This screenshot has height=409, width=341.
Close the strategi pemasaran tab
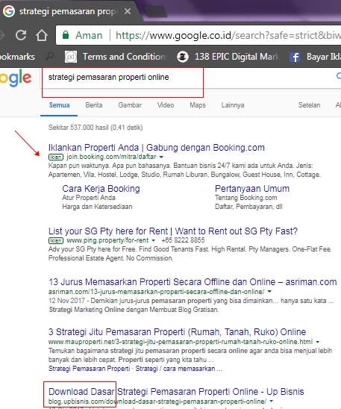[x=128, y=11]
